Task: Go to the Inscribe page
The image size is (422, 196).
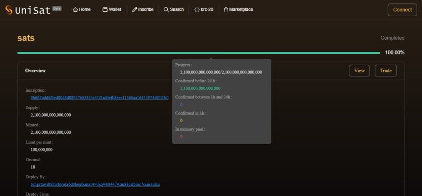Action: (x=143, y=9)
